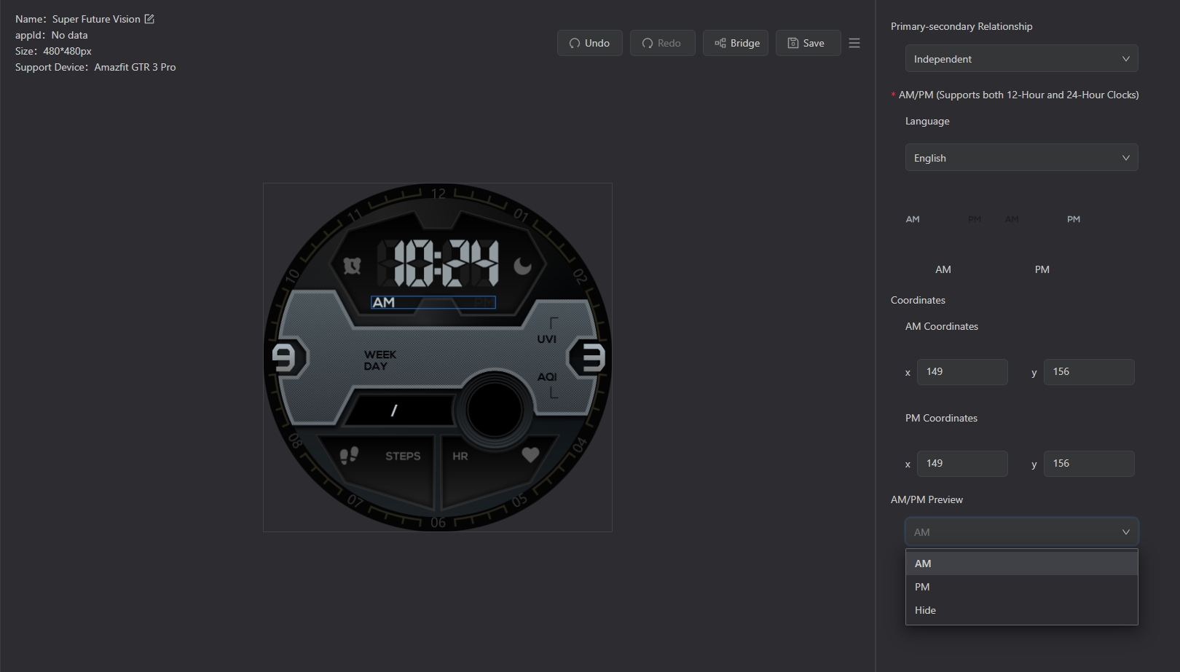Click the footsteps icon near STEPS
Screen dimensions: 1180x672
point(349,456)
